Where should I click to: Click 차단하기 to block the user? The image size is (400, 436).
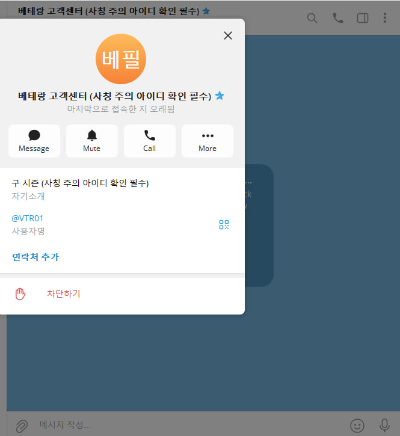coord(64,293)
